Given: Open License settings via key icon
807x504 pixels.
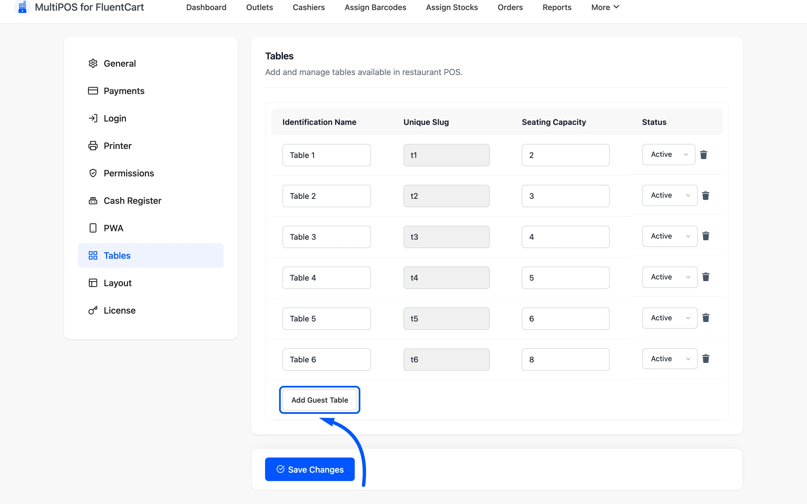Looking at the screenshot, I should [x=93, y=310].
